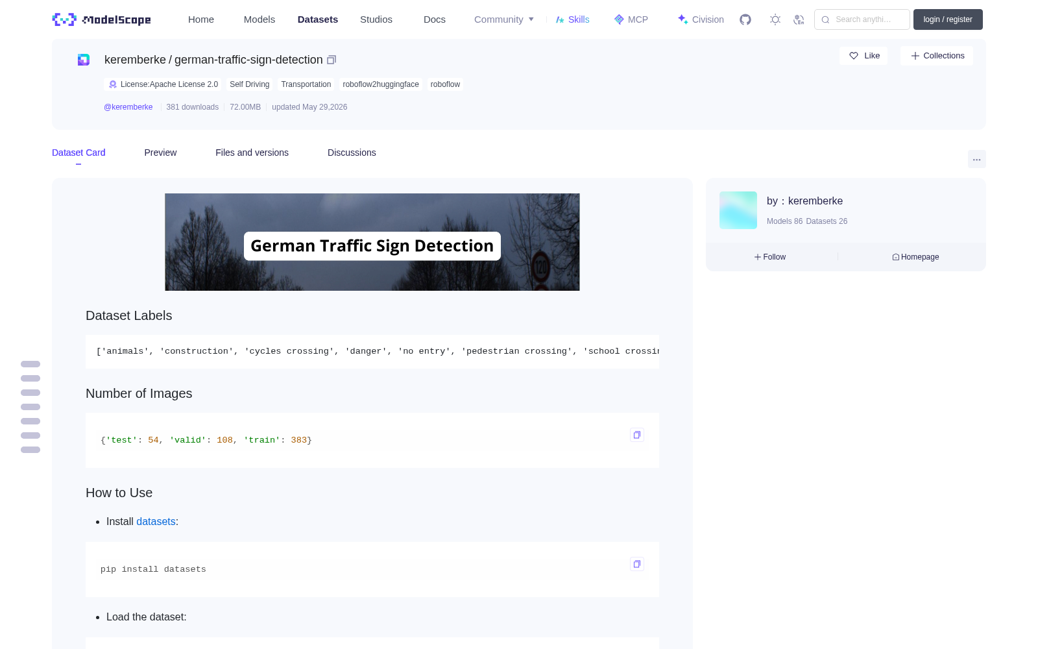Click the Self Driving tag
This screenshot has height=649, width=1038.
click(249, 84)
